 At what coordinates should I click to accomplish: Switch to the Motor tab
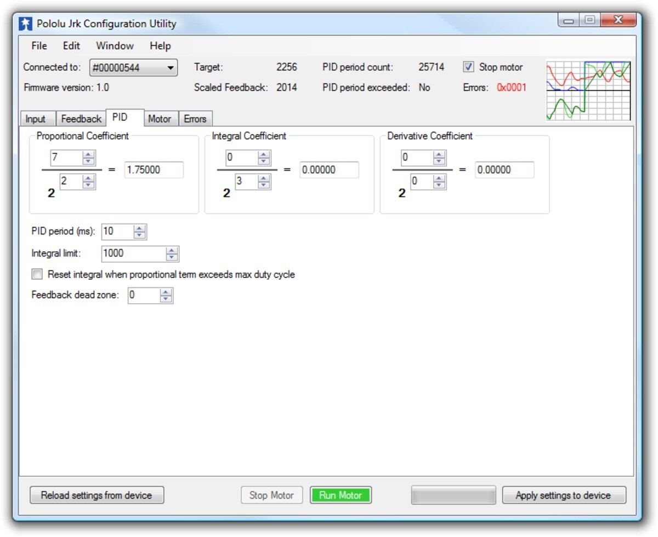click(160, 119)
